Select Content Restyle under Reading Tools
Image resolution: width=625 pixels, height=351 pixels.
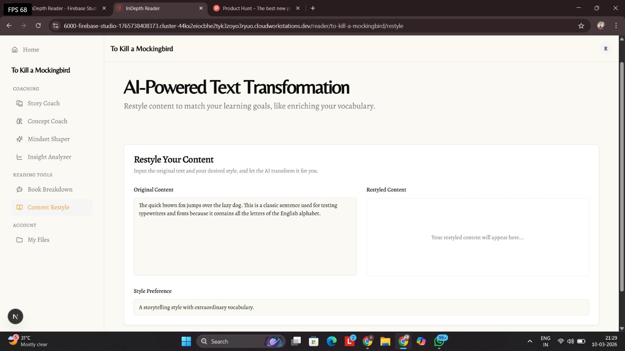pos(48,207)
